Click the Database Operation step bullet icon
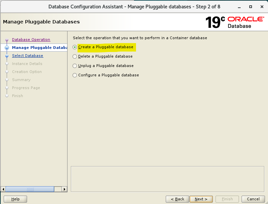 click(7, 40)
